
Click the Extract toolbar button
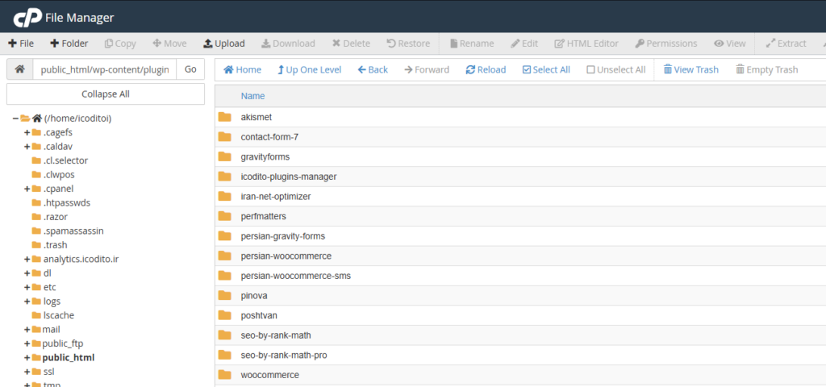[786, 44]
